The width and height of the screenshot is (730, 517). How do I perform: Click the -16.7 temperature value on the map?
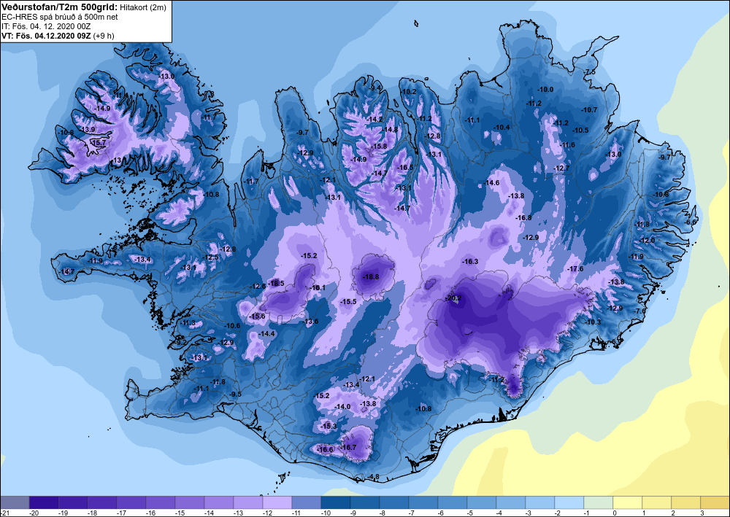[349, 447]
